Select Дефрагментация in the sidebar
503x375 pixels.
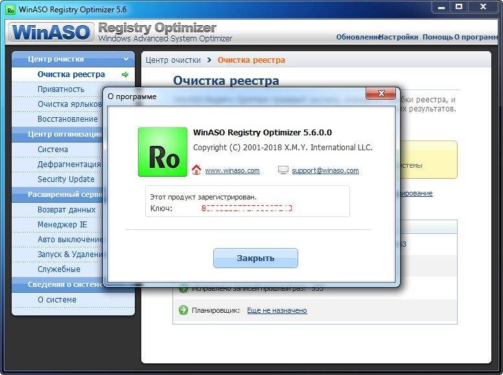coord(69,164)
